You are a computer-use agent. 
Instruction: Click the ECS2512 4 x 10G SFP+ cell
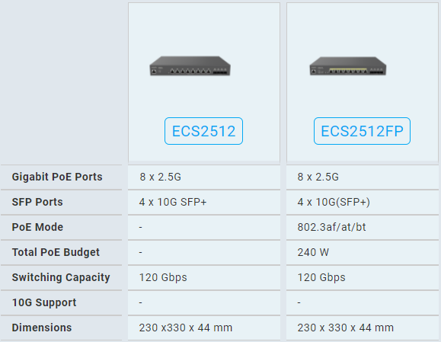pos(204,202)
